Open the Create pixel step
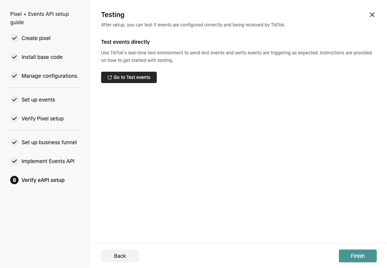 pos(36,38)
